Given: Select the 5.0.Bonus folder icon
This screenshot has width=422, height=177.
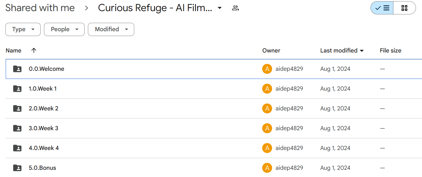Looking at the screenshot, I should pos(17,168).
